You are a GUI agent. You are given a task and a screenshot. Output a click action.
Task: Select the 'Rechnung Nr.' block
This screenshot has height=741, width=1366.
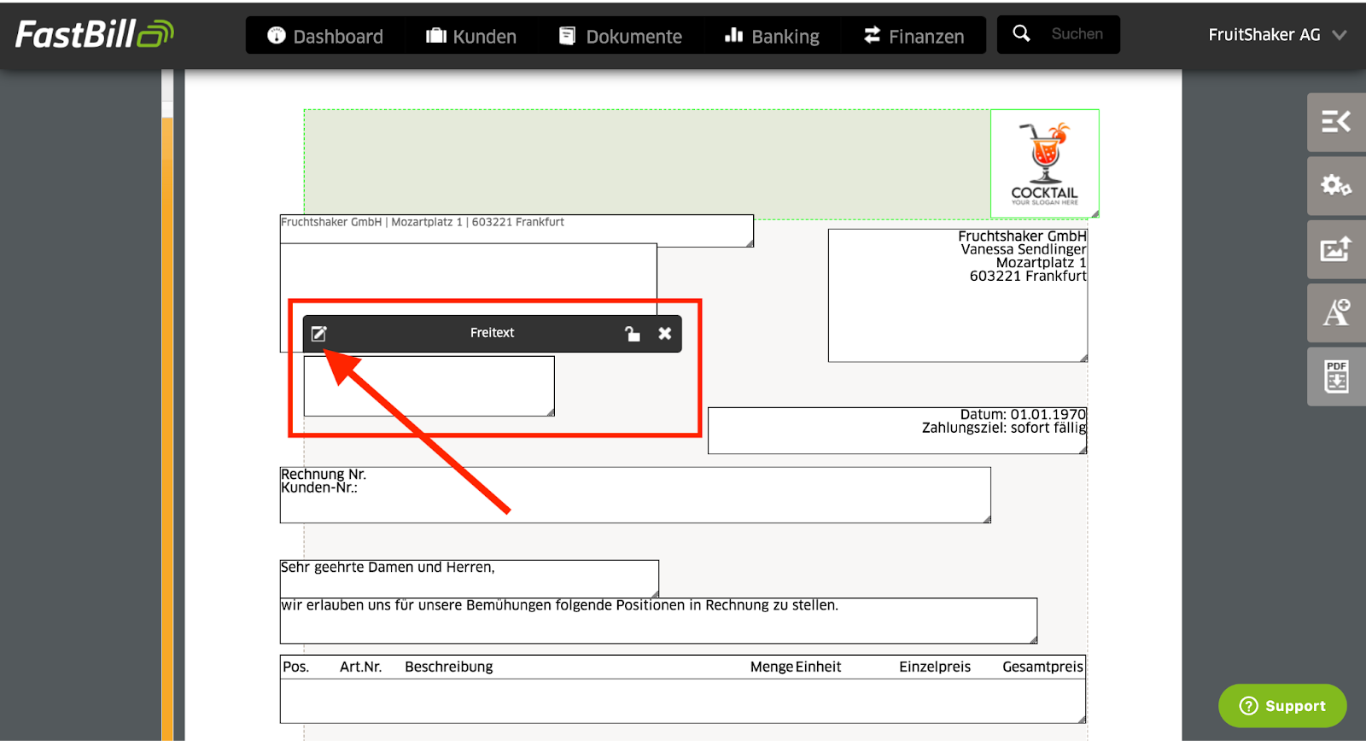[635, 494]
